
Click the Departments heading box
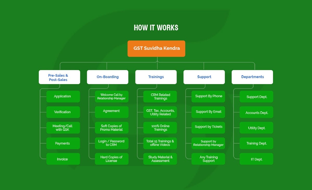[x=252, y=77]
